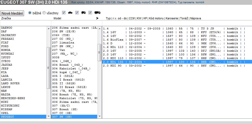
Task: Select the 1.4 16V KFU row
Action: pos(177,32)
